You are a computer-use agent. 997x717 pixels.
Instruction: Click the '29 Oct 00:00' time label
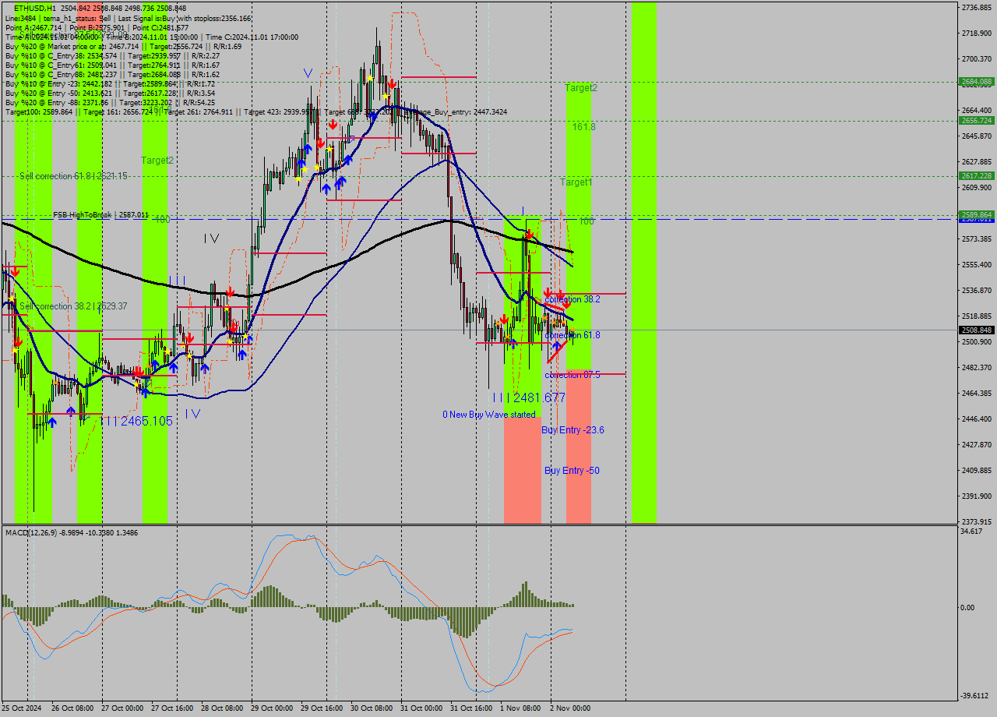272,708
